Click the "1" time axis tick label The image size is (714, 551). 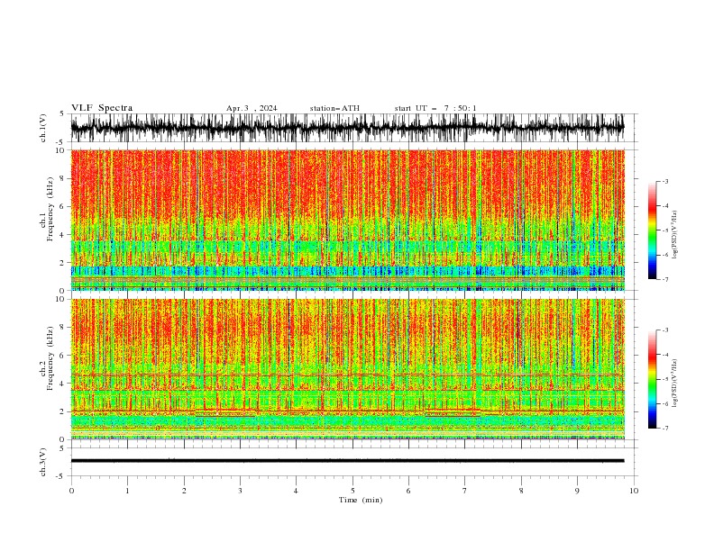(x=127, y=491)
